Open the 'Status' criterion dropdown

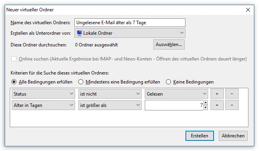43,94
